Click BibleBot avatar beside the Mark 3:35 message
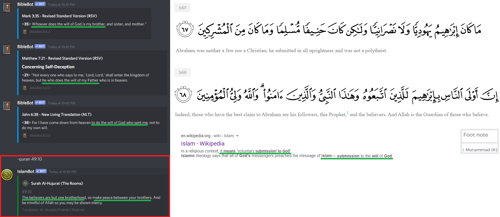 [7, 7]
